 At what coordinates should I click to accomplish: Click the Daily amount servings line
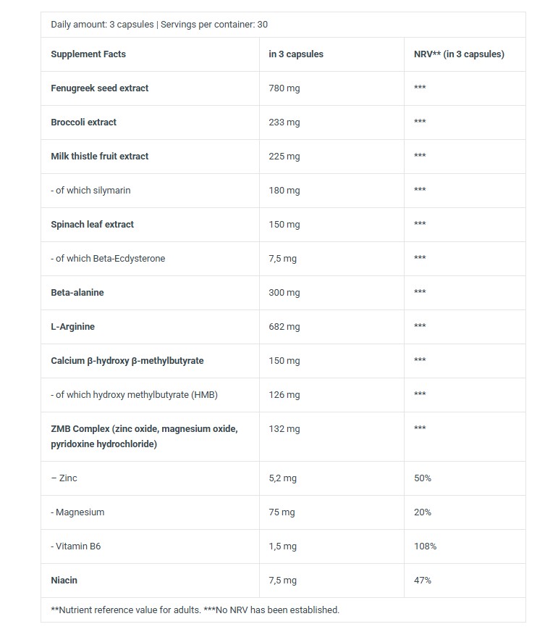[x=159, y=24]
